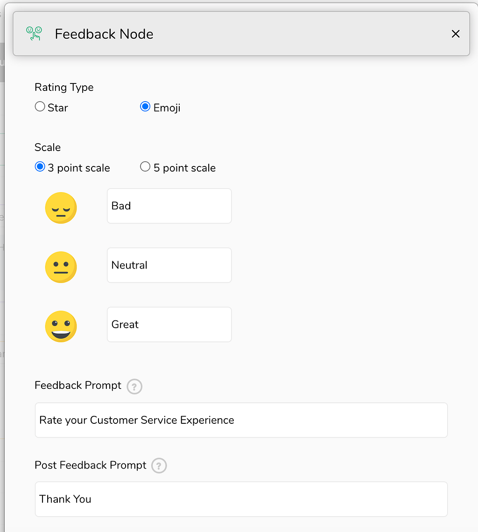Open help icon beside Post Feedback Prompt
478x532 pixels.
click(x=159, y=465)
